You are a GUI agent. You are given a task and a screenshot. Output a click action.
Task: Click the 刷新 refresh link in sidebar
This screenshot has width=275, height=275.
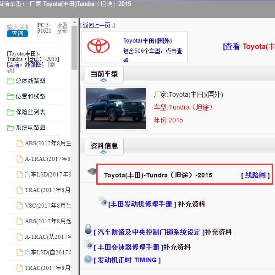click(31, 67)
